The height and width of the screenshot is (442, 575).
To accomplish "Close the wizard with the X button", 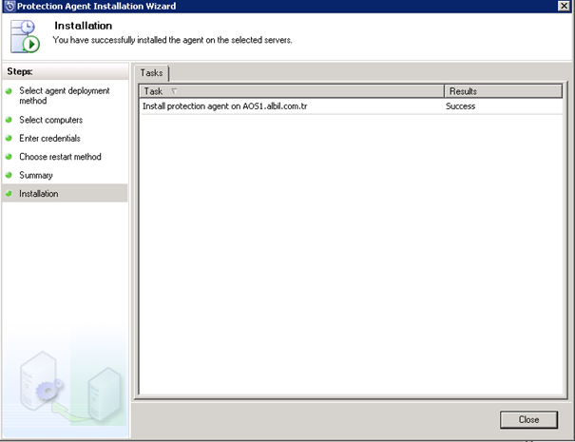I will [x=564, y=6].
